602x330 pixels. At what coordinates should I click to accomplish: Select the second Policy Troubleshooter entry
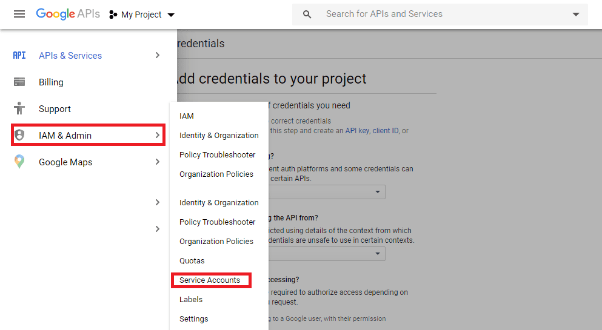point(217,222)
